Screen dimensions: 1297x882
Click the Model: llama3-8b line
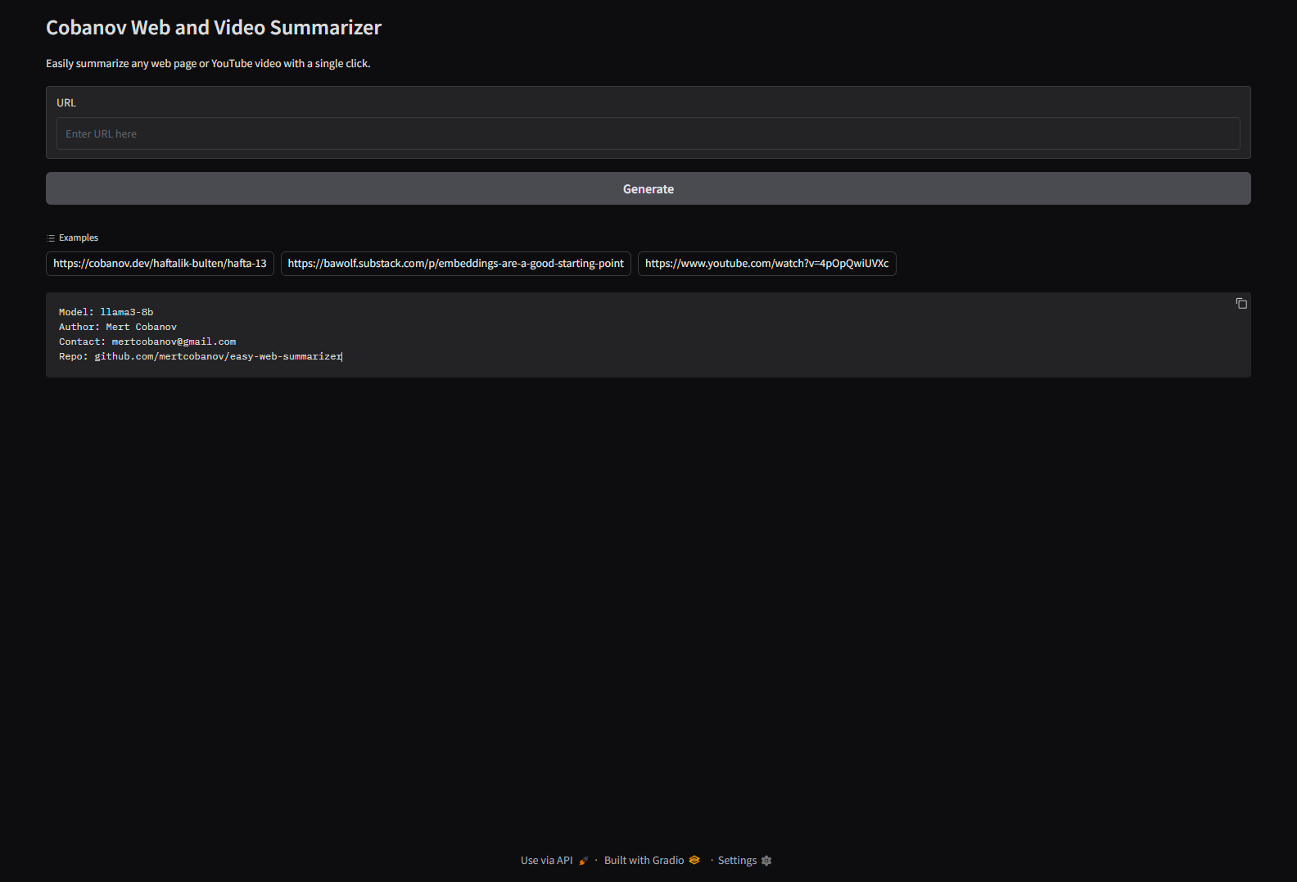(x=106, y=312)
